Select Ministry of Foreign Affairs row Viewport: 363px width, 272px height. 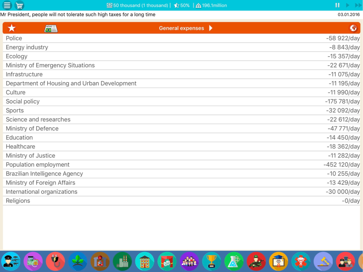[181, 182]
